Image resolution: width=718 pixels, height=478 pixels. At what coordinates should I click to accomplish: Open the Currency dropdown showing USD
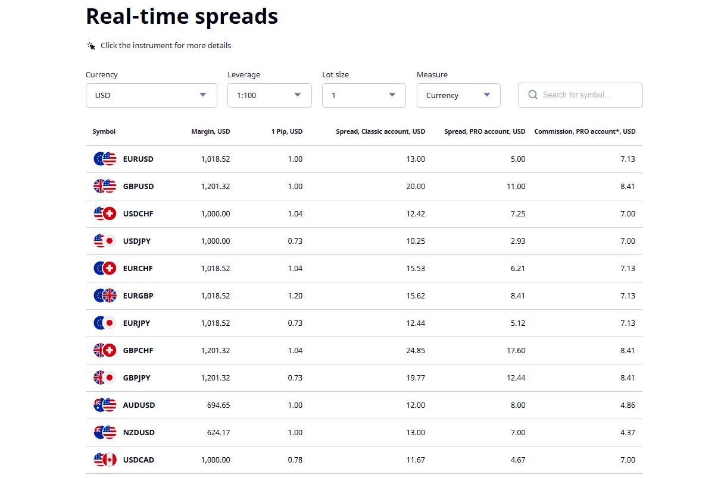tap(151, 95)
